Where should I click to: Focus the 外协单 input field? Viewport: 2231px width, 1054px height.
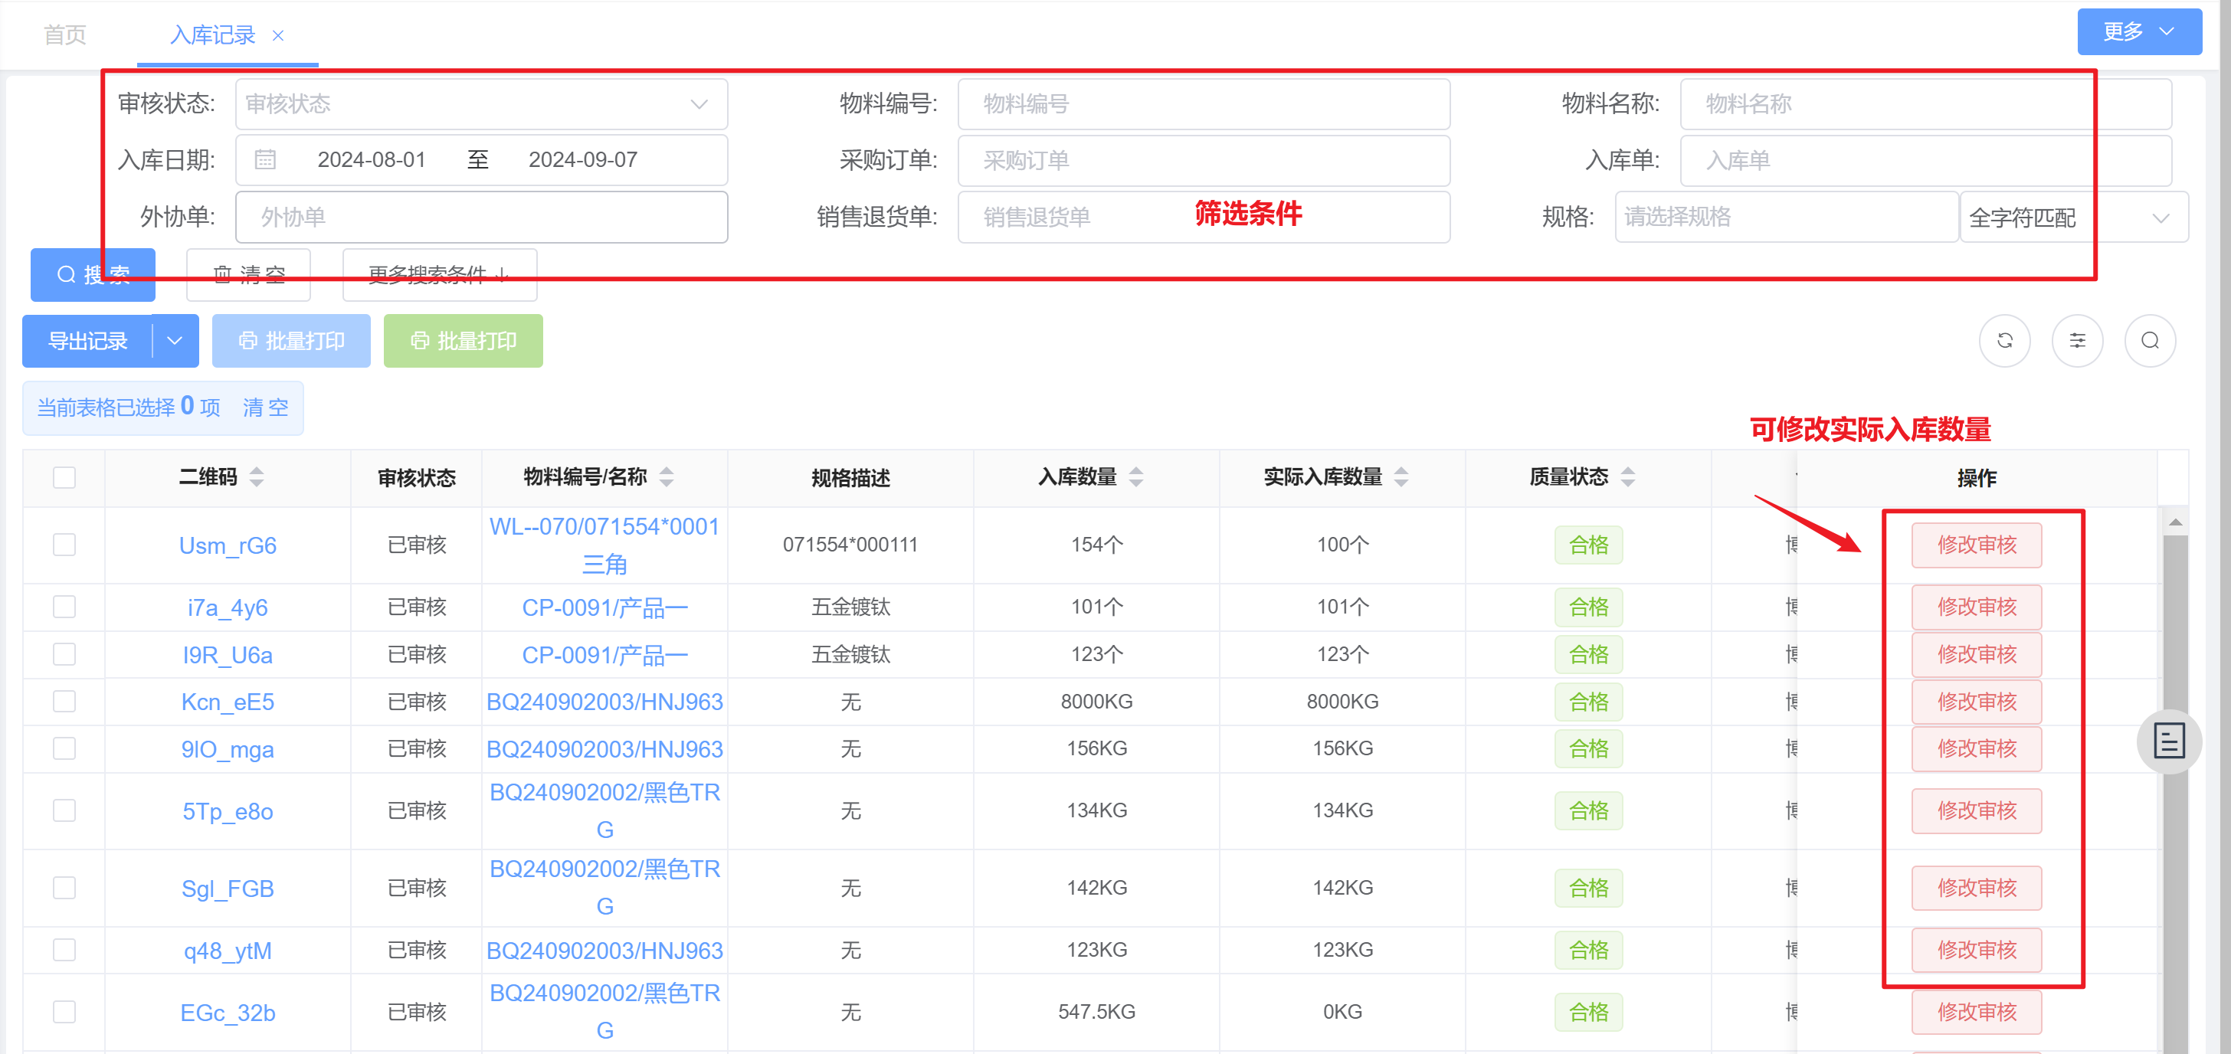point(482,218)
